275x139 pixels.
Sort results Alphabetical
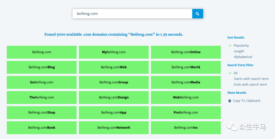click(243, 57)
